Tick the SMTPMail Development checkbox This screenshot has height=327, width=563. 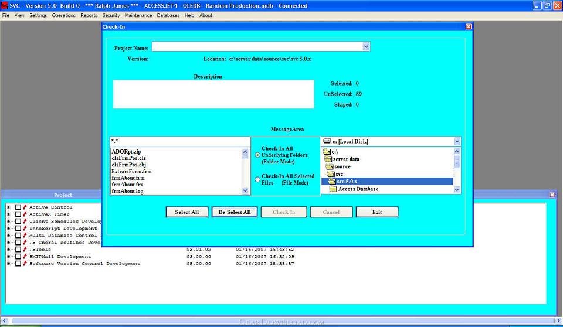pos(18,256)
